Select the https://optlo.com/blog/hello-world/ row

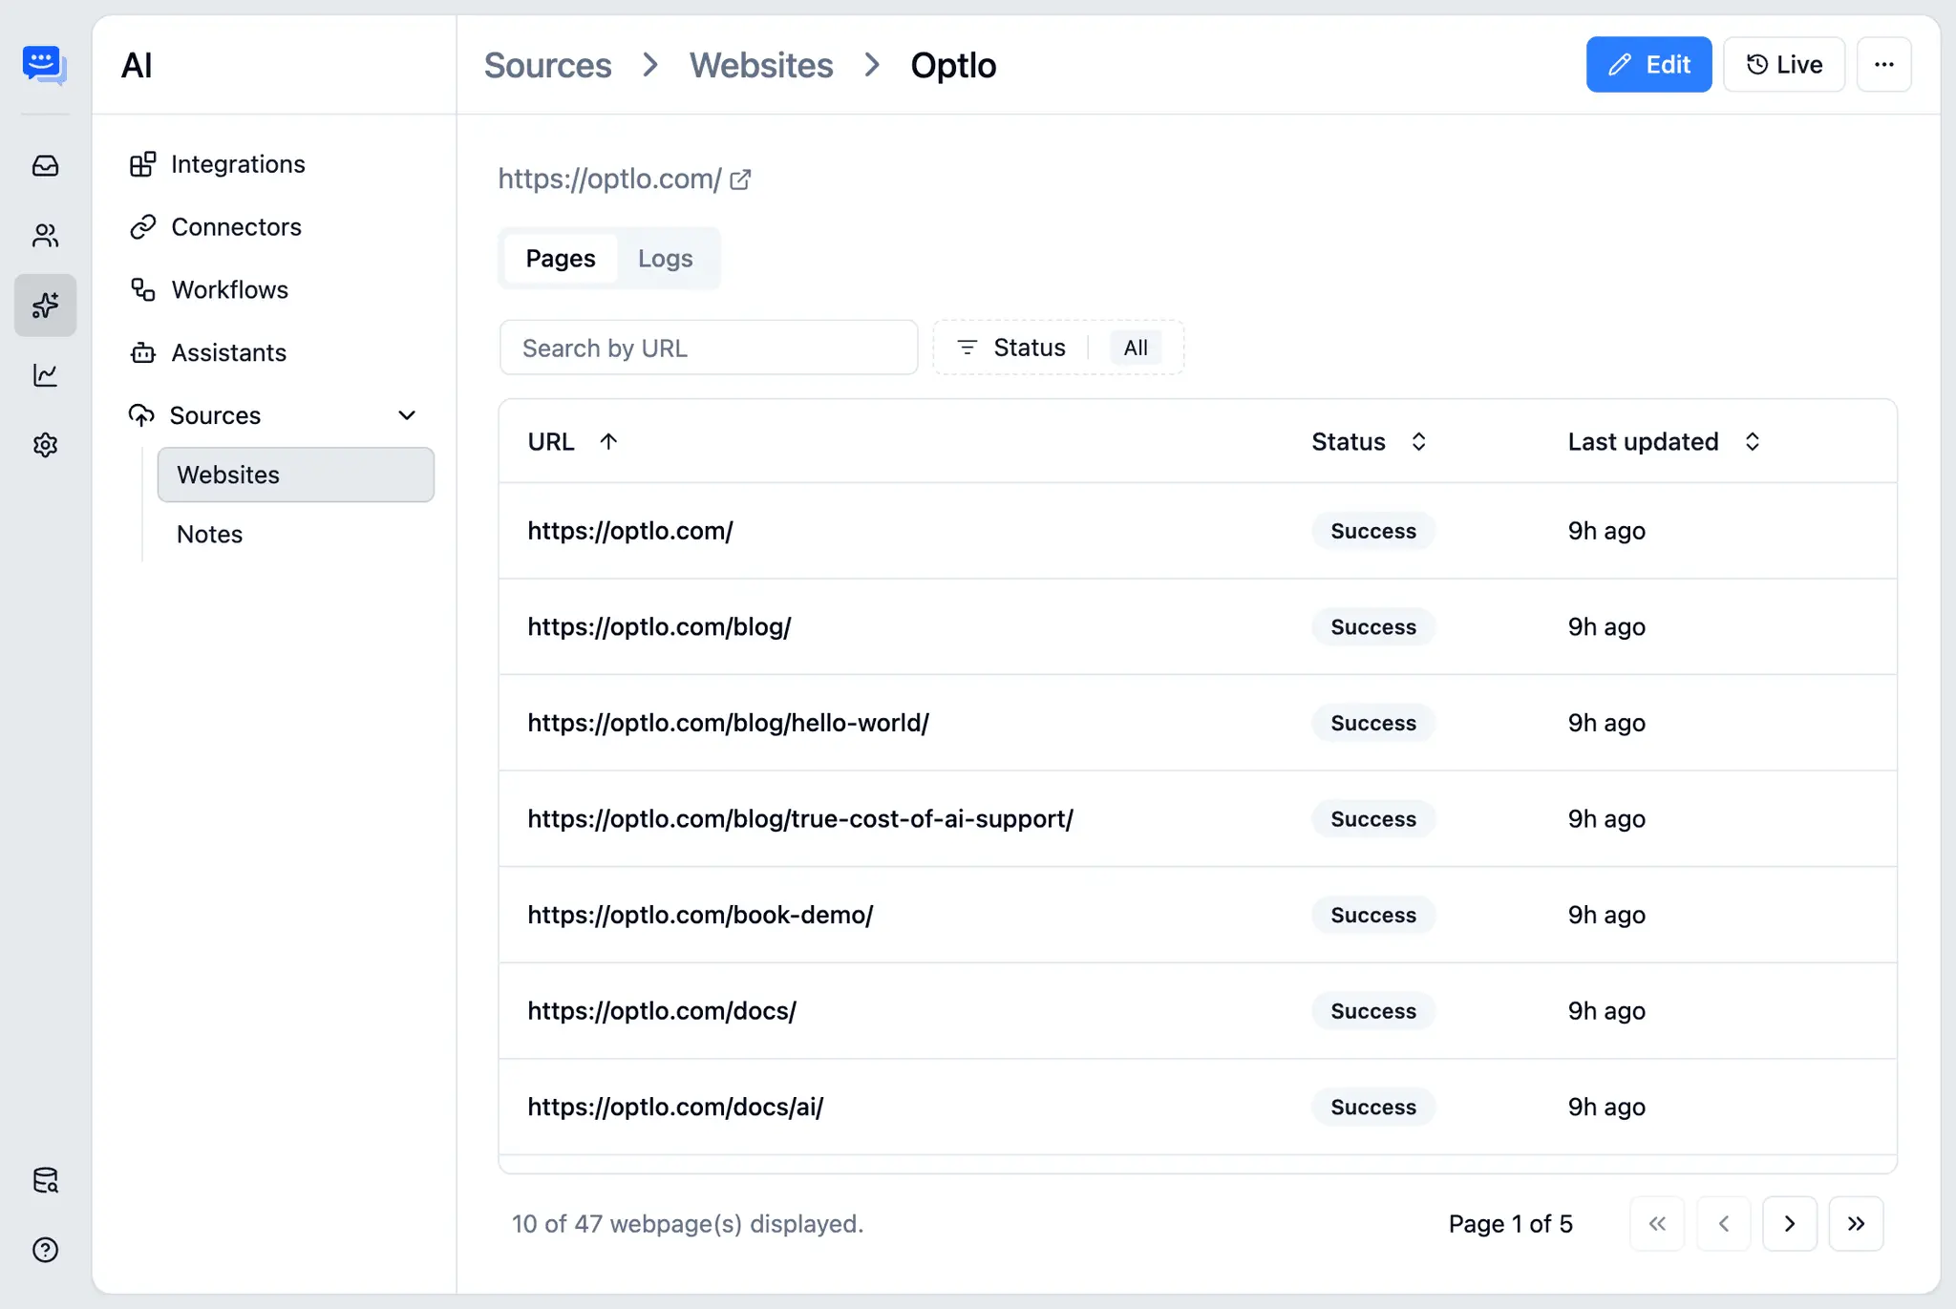tap(1197, 723)
